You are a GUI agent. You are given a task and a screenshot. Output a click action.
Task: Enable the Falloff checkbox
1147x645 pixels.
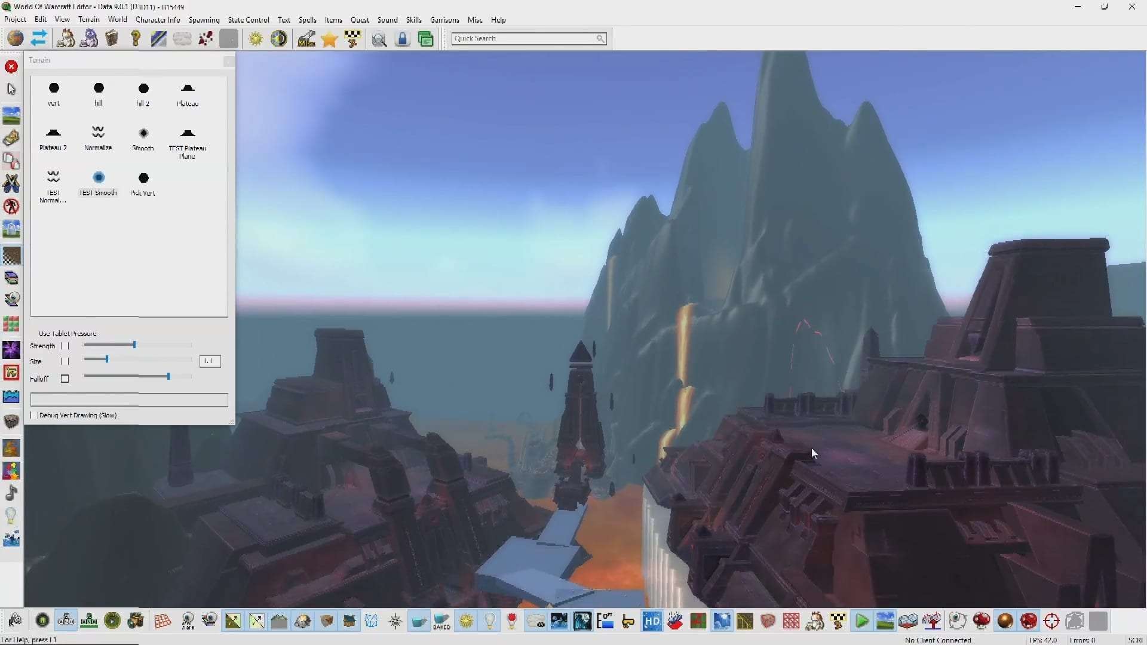65,379
